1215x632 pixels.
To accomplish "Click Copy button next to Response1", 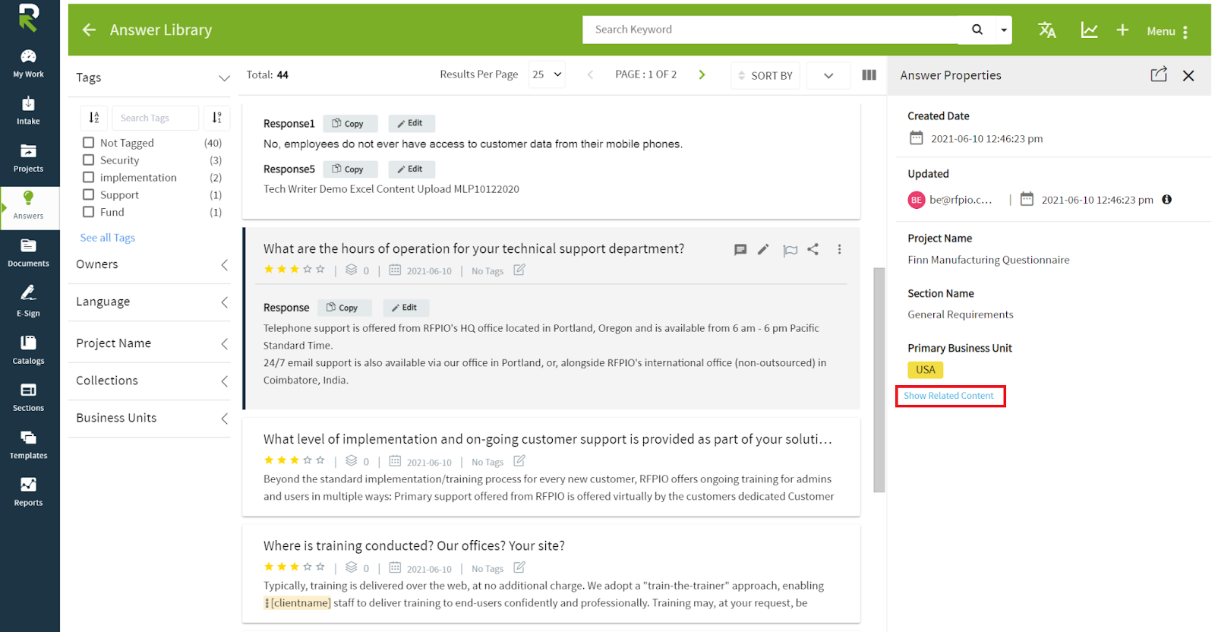I will 349,123.
